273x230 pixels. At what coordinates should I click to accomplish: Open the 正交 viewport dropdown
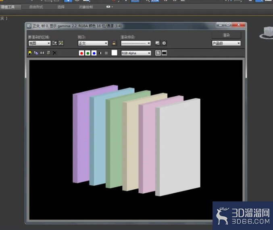[x=93, y=43]
